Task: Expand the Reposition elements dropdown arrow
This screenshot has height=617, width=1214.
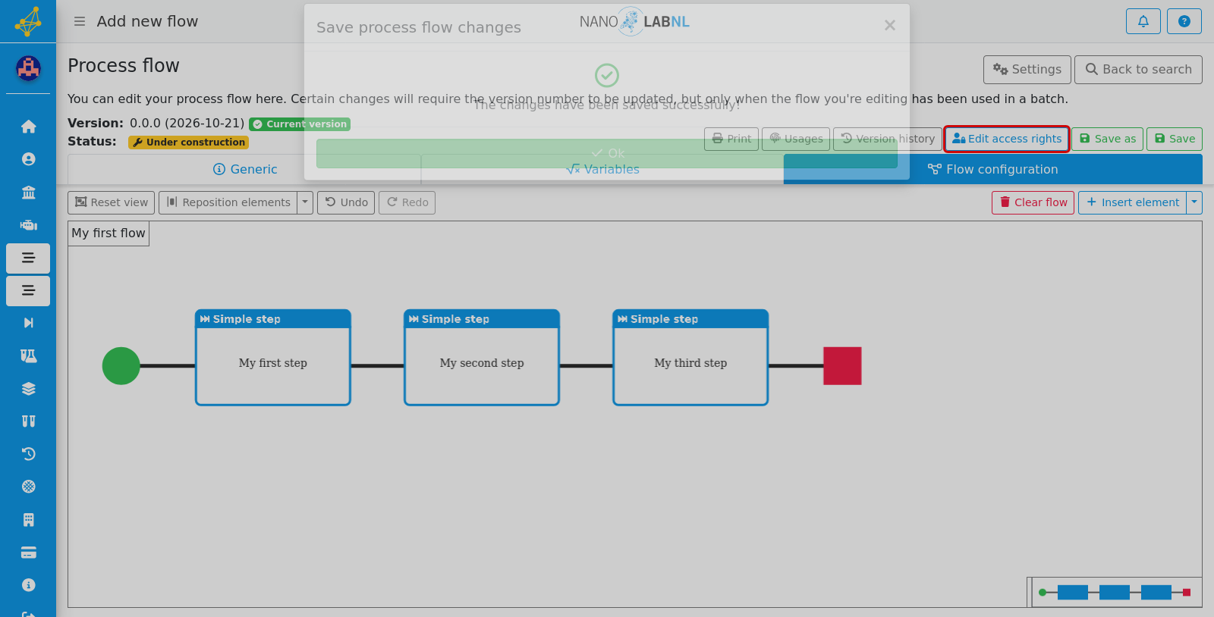Action: [x=305, y=202]
